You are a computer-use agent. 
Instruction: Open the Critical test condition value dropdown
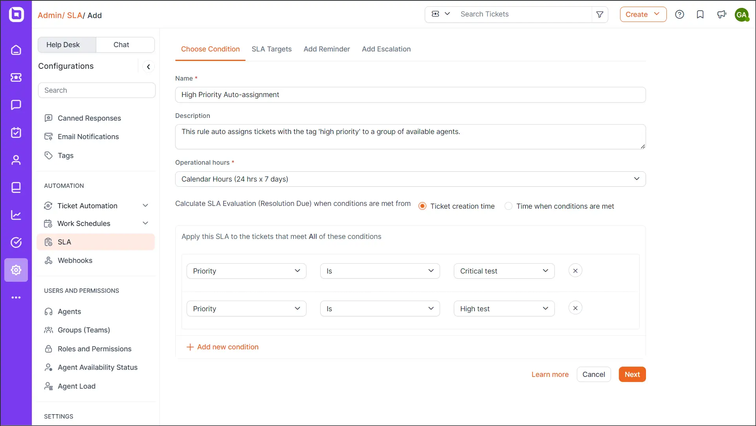pyautogui.click(x=504, y=271)
